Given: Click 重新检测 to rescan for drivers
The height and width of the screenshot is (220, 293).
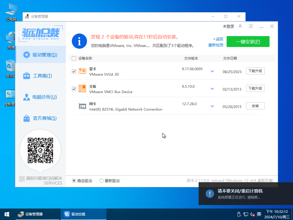Looking at the screenshot, I should coord(215,45).
